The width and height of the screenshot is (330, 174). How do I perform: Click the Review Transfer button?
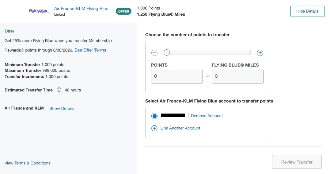[297, 162]
